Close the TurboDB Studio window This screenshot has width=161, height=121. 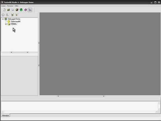(x=159, y=2)
